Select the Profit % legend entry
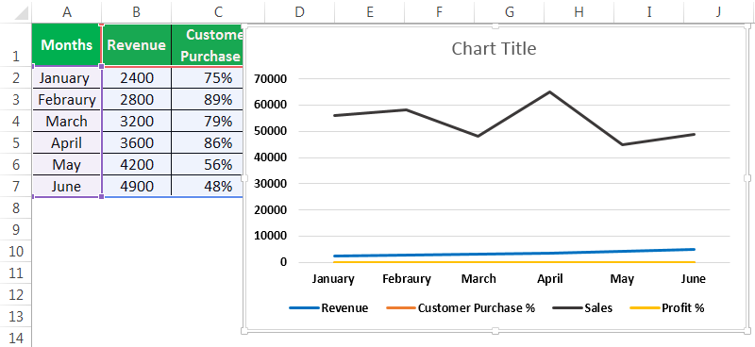This screenshot has height=347, width=755. [667, 308]
